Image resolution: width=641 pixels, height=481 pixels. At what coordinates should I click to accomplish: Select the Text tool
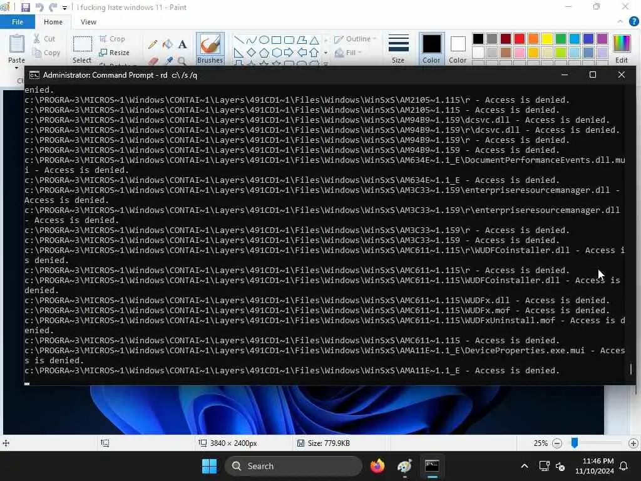182,44
